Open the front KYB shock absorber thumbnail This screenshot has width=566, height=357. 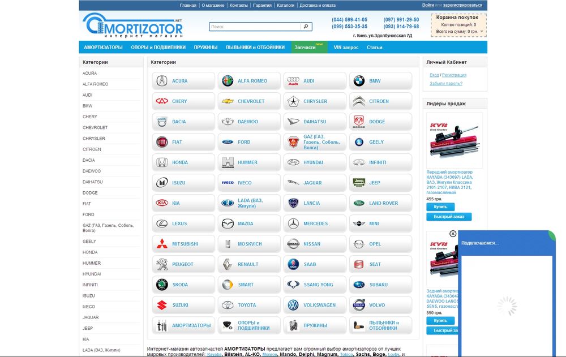tap(454, 140)
